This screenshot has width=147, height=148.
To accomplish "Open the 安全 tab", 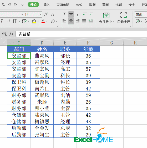I will click(131, 4).
